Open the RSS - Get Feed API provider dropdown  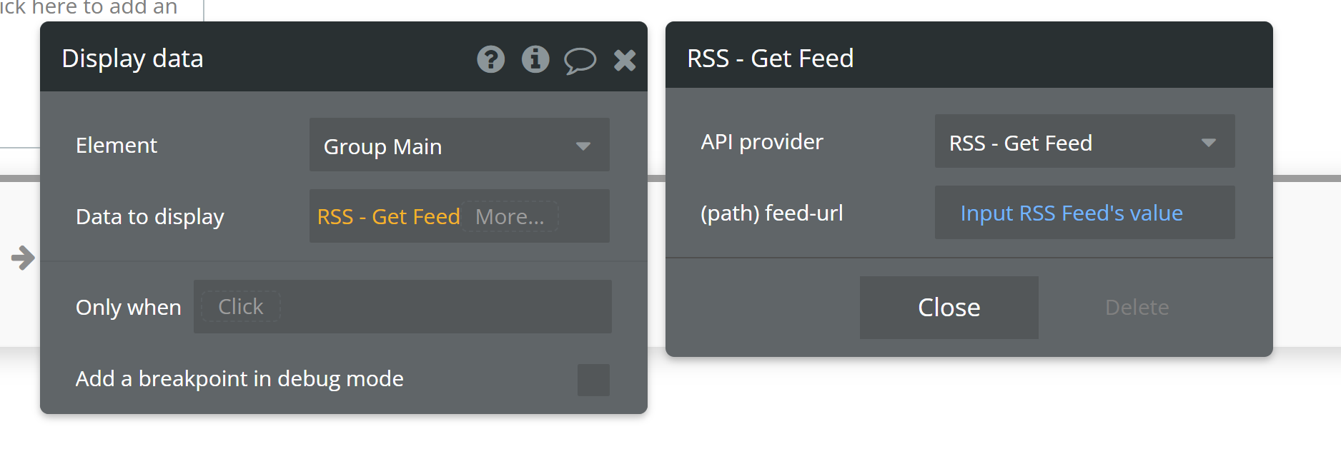click(1084, 141)
